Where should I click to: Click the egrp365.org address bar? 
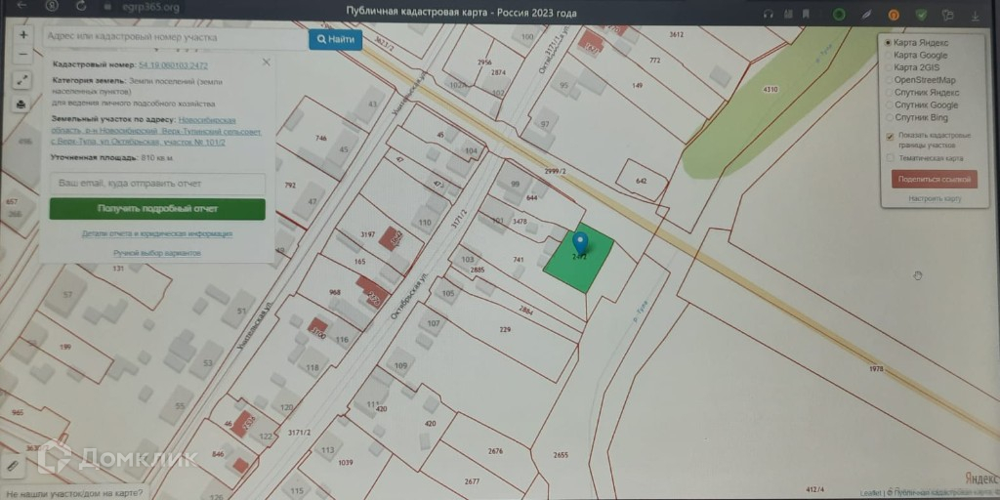149,8
